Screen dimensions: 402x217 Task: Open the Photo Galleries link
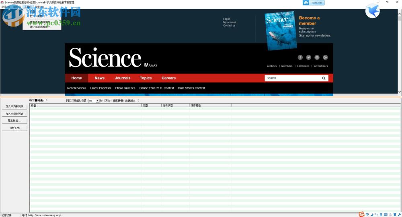(125, 88)
